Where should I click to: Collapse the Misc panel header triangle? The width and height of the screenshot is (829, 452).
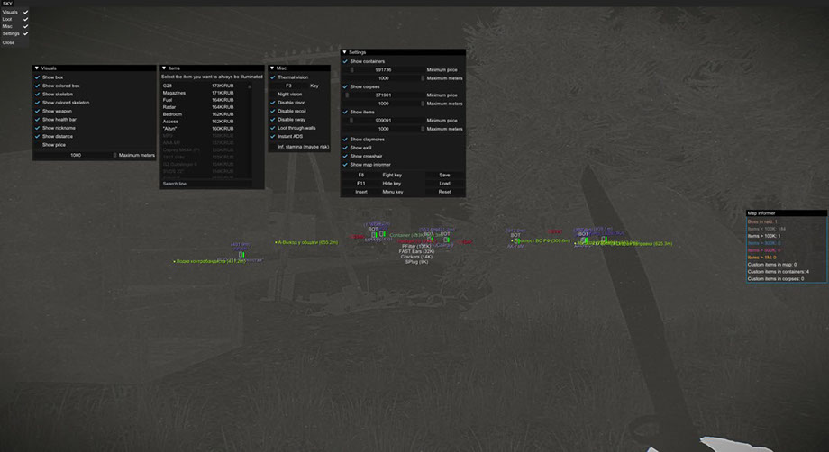tap(272, 68)
